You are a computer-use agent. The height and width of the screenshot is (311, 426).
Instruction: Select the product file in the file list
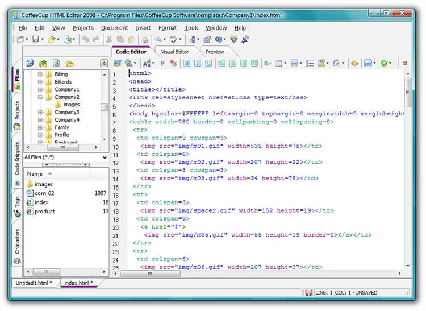[44, 212]
